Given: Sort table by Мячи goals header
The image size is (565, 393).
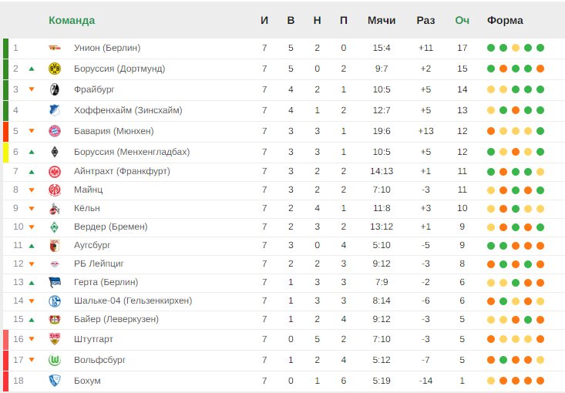Looking at the screenshot, I should (x=382, y=20).
